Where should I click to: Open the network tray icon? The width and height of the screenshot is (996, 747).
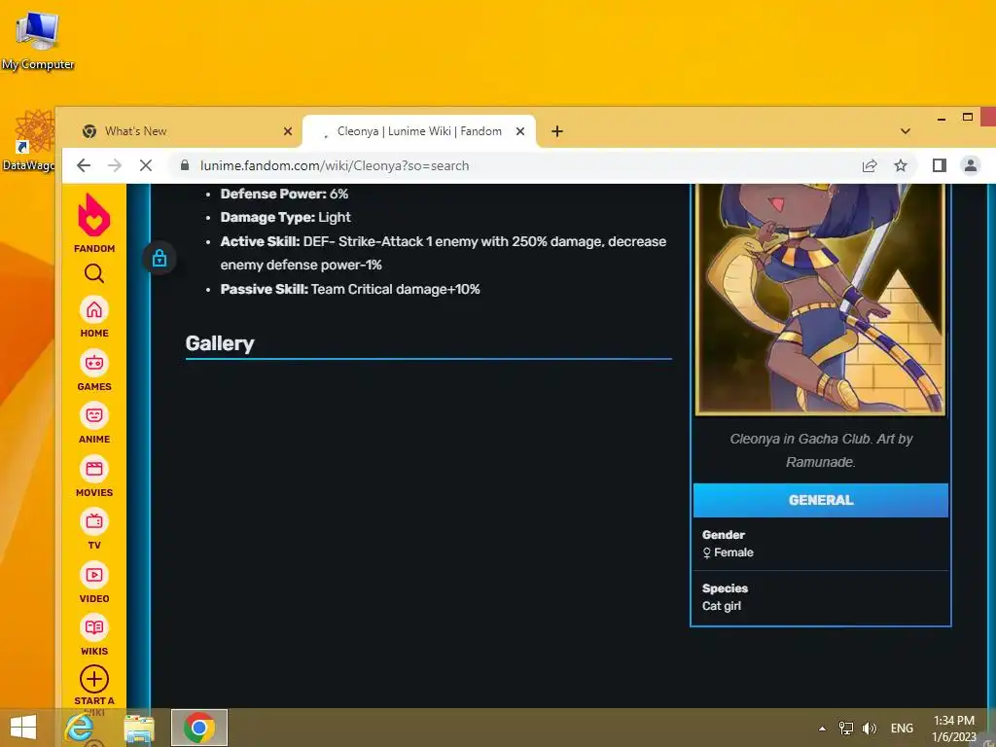[x=846, y=728]
